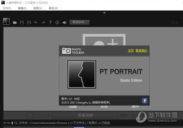
Task: Open the 编辑(E) menu
Action: [x=22, y=8]
